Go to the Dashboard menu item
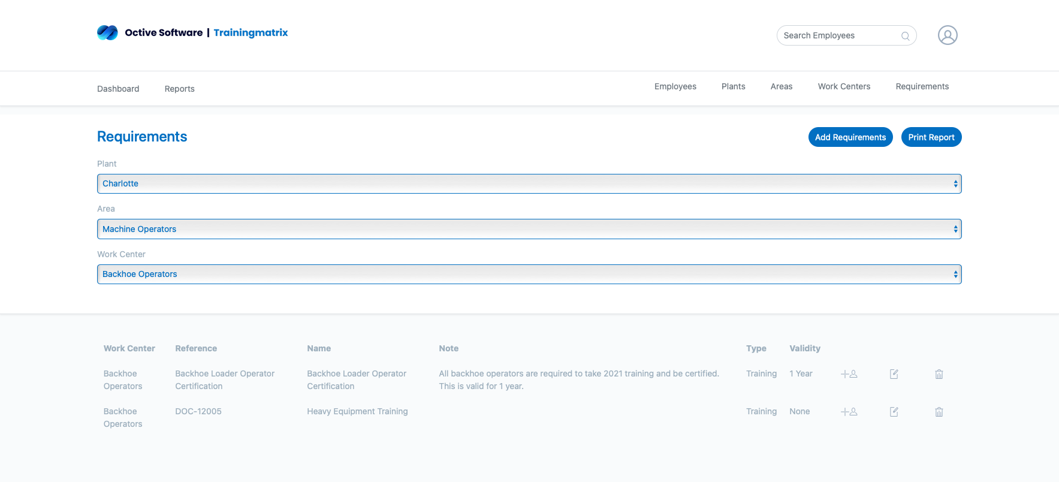Screen dimensions: 1059x482 click(118, 89)
